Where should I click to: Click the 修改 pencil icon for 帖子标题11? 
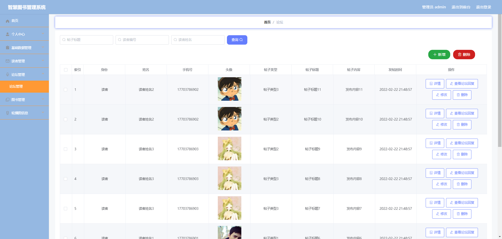[x=438, y=95]
